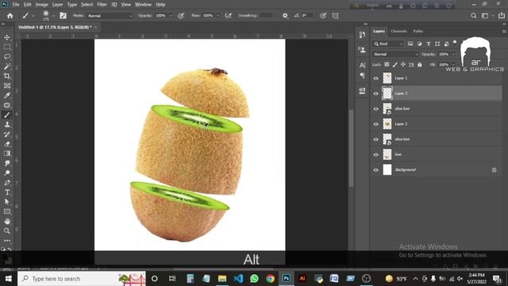
Task: Click Type here to search box
Action: (x=82, y=279)
